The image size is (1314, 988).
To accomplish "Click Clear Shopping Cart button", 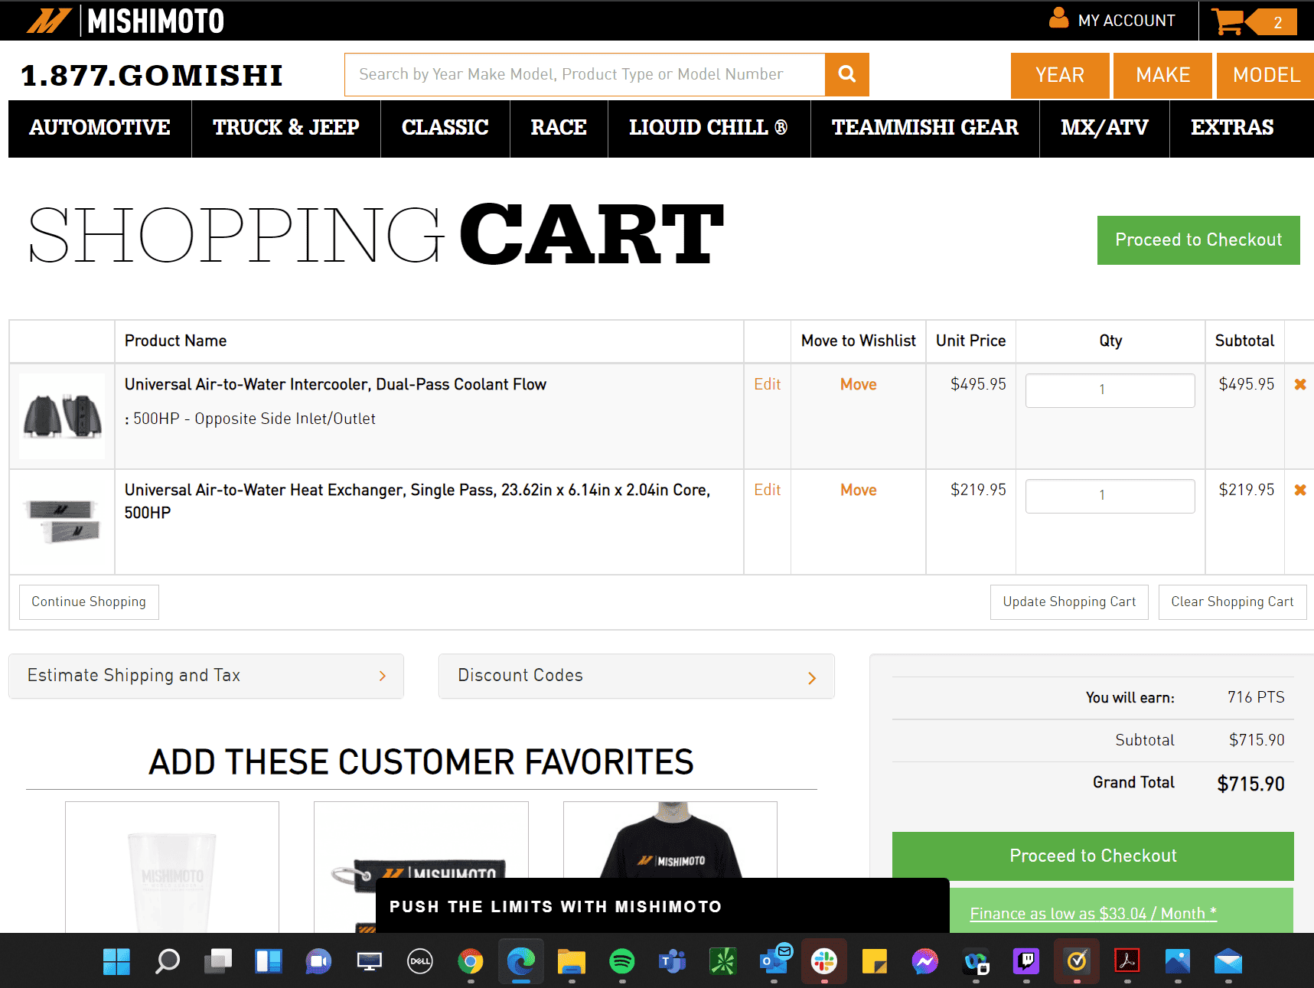I will pyautogui.click(x=1232, y=602).
